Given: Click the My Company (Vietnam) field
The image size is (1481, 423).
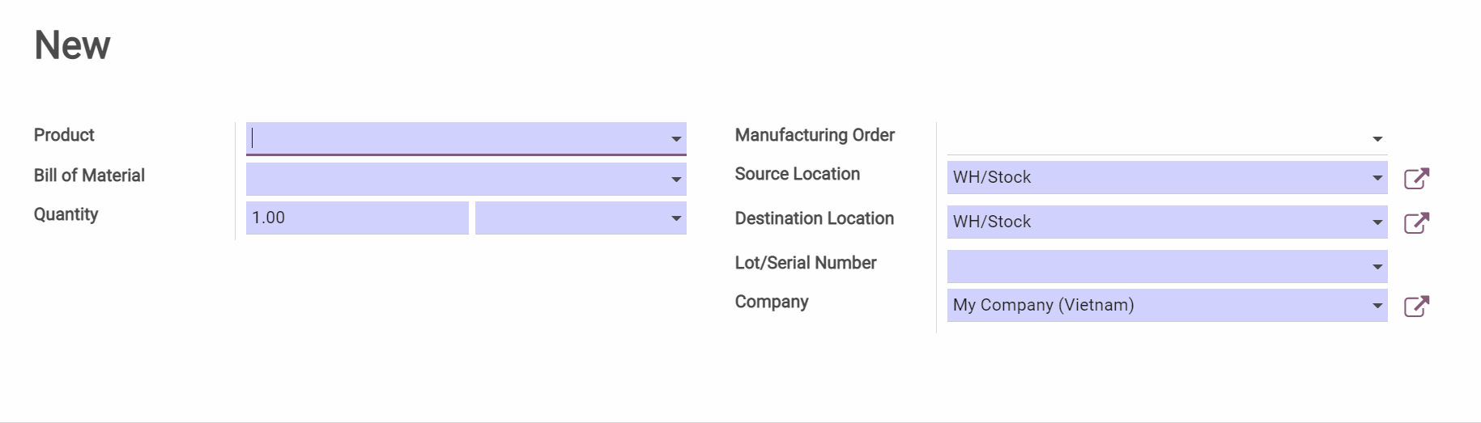Looking at the screenshot, I should point(1044,305).
